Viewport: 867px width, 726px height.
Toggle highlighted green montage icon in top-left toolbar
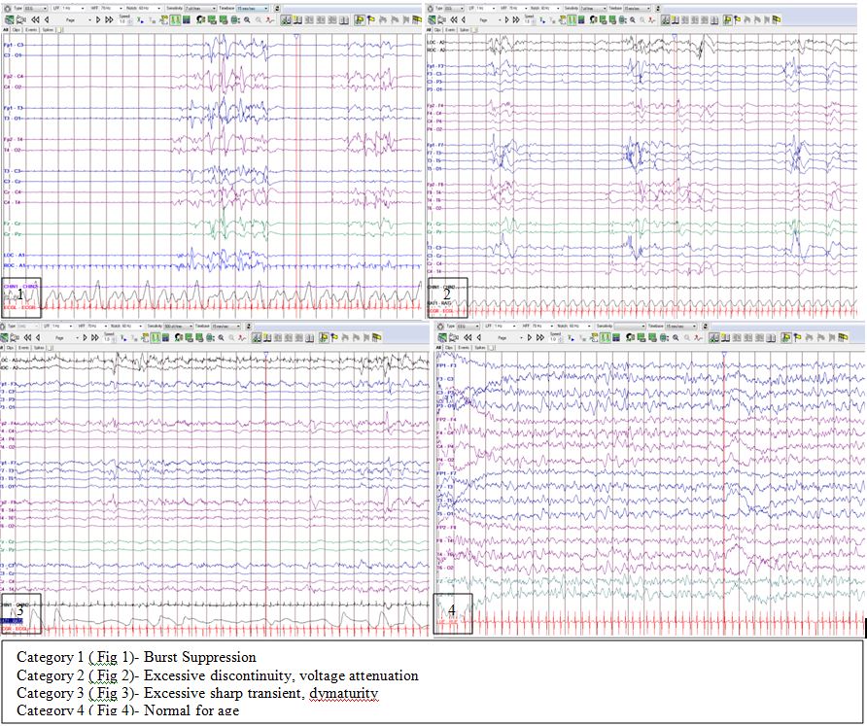tap(177, 19)
